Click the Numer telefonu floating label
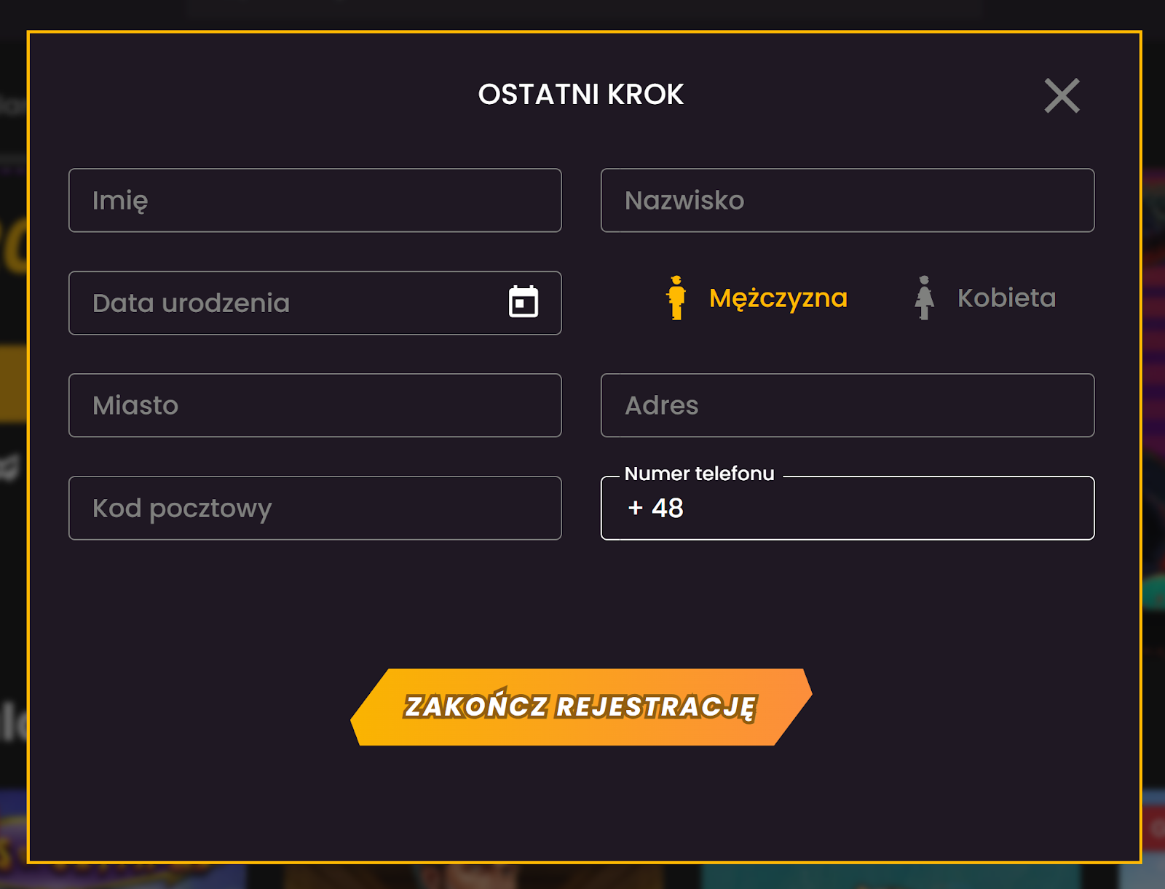 (x=699, y=474)
